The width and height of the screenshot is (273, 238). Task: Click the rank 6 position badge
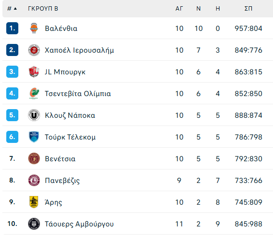pyautogui.click(x=12, y=137)
